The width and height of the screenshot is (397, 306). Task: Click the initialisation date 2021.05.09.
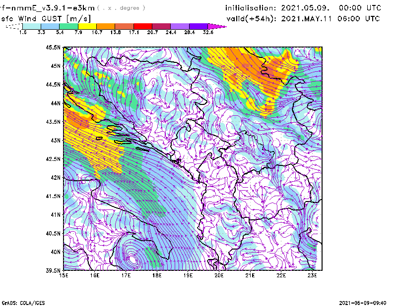(305, 8)
